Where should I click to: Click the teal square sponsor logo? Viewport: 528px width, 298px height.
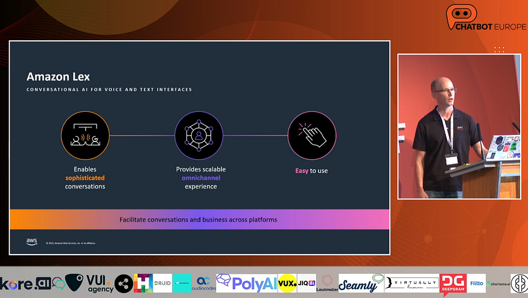pyautogui.click(x=182, y=283)
